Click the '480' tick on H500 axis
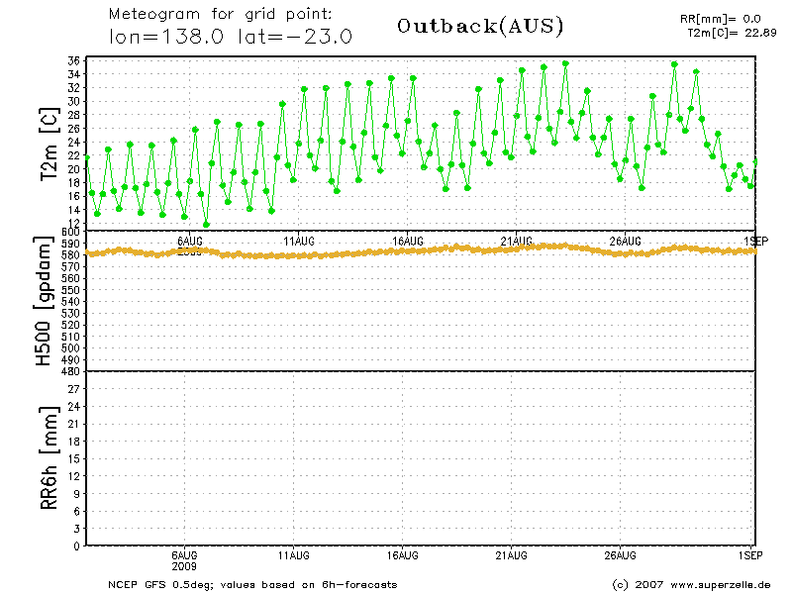The height and width of the screenshot is (594, 792). pyautogui.click(x=71, y=371)
